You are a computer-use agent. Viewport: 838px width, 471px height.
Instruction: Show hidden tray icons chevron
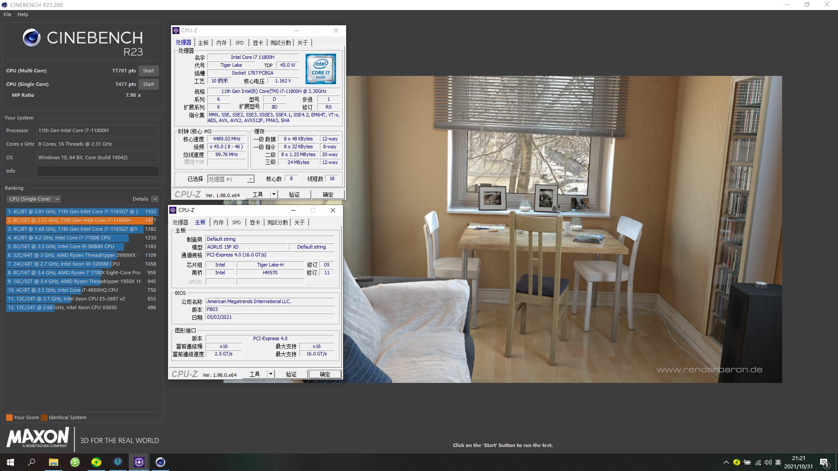click(x=726, y=462)
